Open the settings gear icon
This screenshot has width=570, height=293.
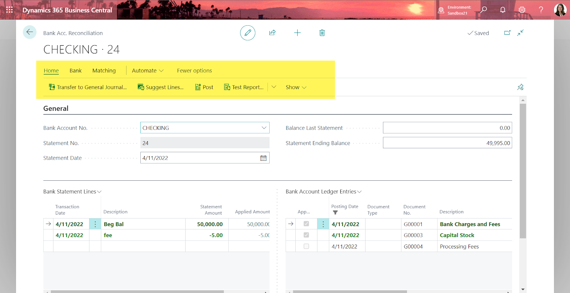pos(522,10)
